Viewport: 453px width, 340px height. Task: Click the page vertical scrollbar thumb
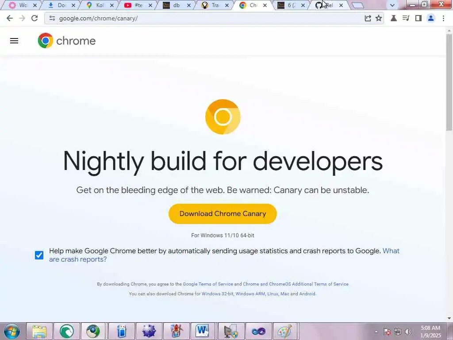pyautogui.click(x=449, y=81)
